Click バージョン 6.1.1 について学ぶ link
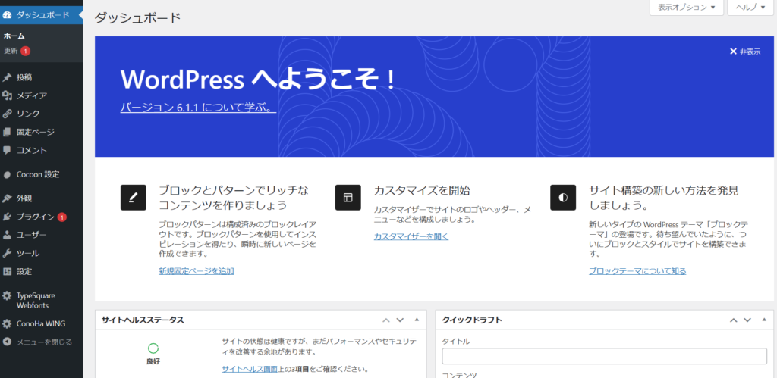 coord(198,108)
